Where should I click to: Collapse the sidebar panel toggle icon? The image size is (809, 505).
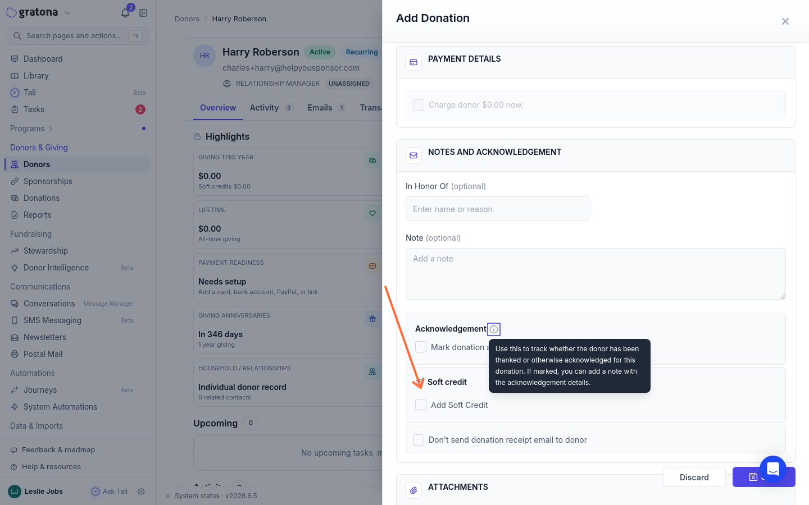[143, 13]
